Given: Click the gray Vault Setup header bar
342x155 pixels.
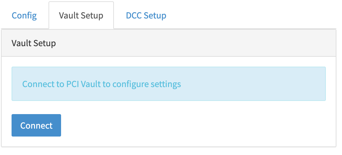Looking at the screenshot, I should pyautogui.click(x=168, y=43).
